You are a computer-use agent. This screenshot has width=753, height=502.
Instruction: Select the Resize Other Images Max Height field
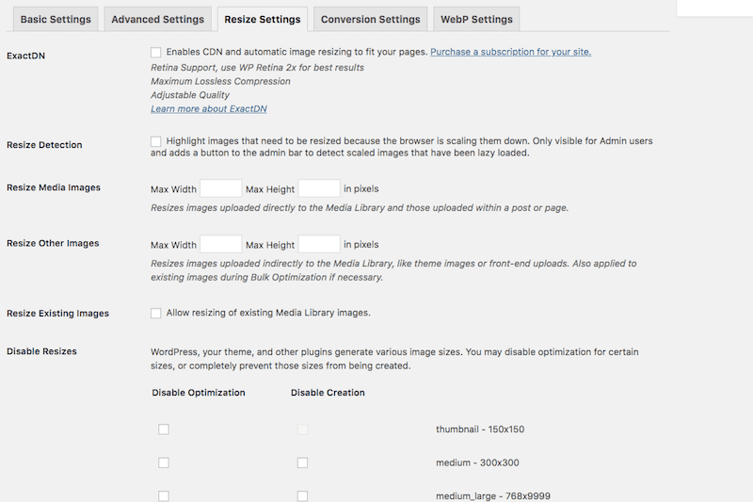319,244
